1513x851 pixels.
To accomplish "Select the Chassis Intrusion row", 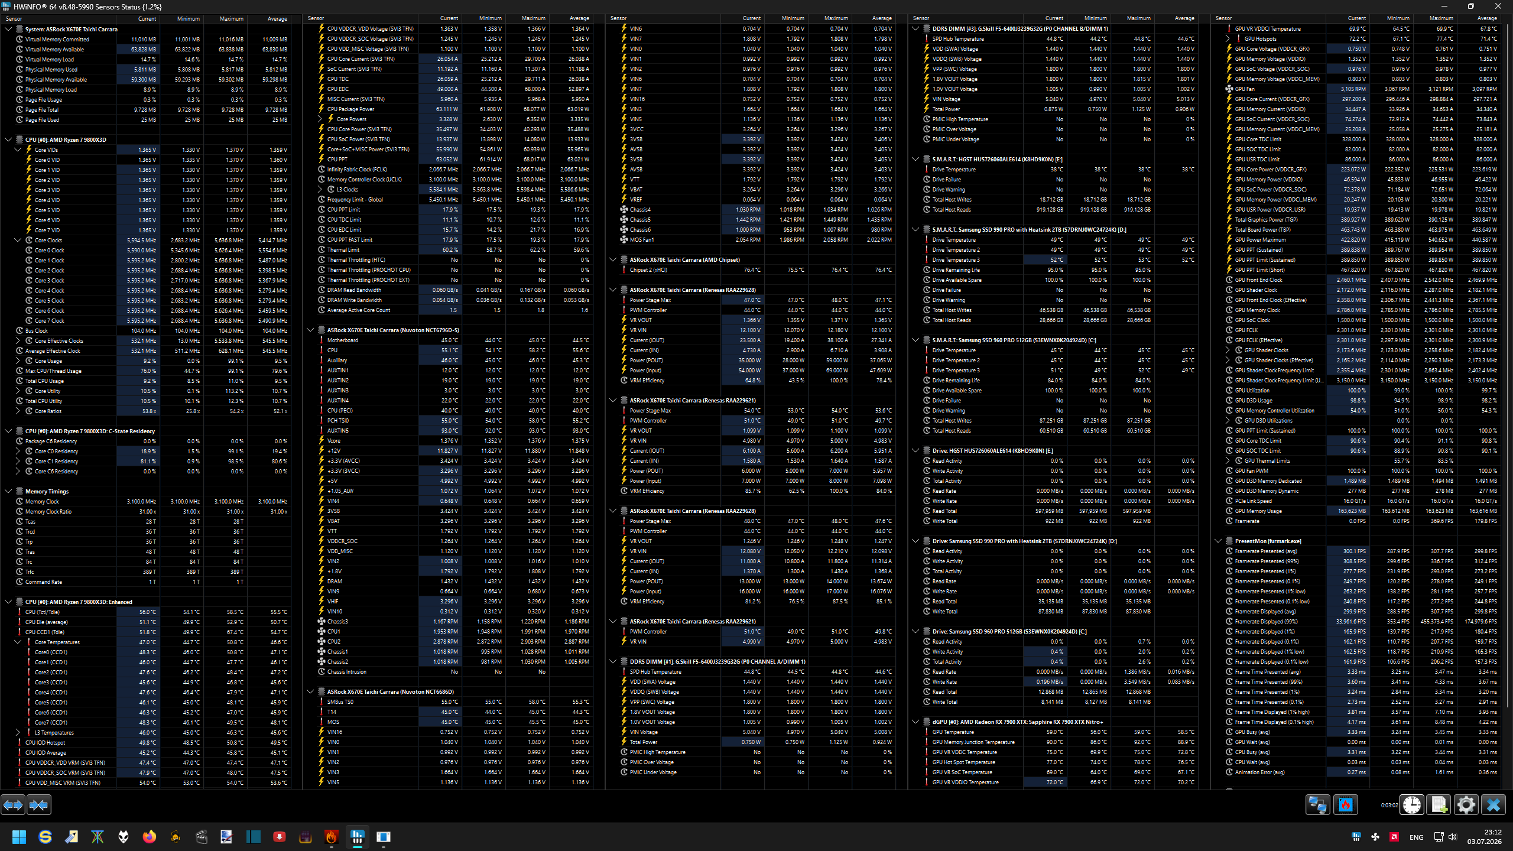I will pos(455,672).
